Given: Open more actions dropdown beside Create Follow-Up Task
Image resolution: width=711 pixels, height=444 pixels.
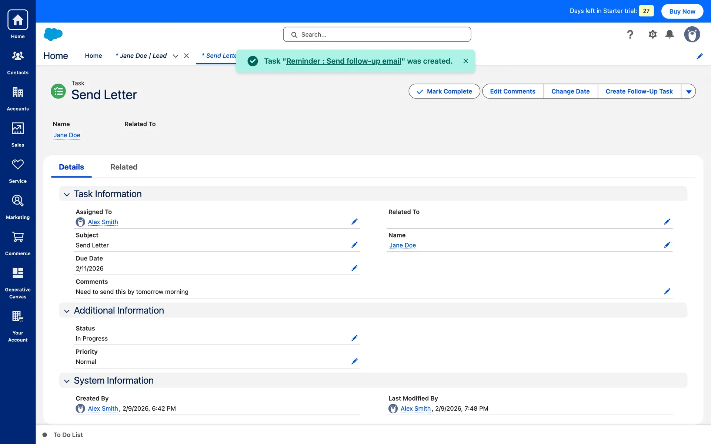Looking at the screenshot, I should click(688, 91).
